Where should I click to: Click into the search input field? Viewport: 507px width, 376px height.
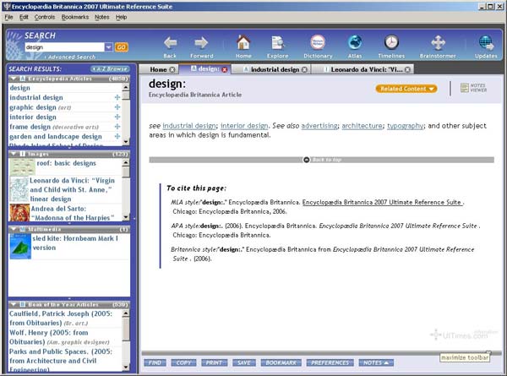click(65, 47)
